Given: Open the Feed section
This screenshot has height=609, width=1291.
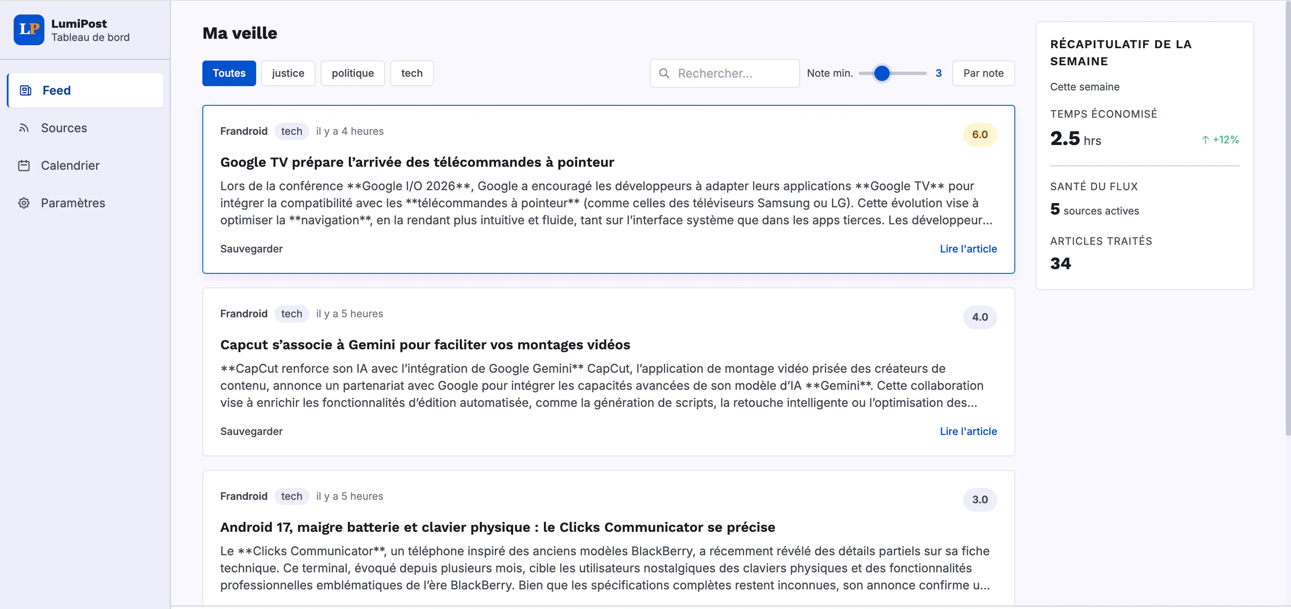Looking at the screenshot, I should [85, 91].
